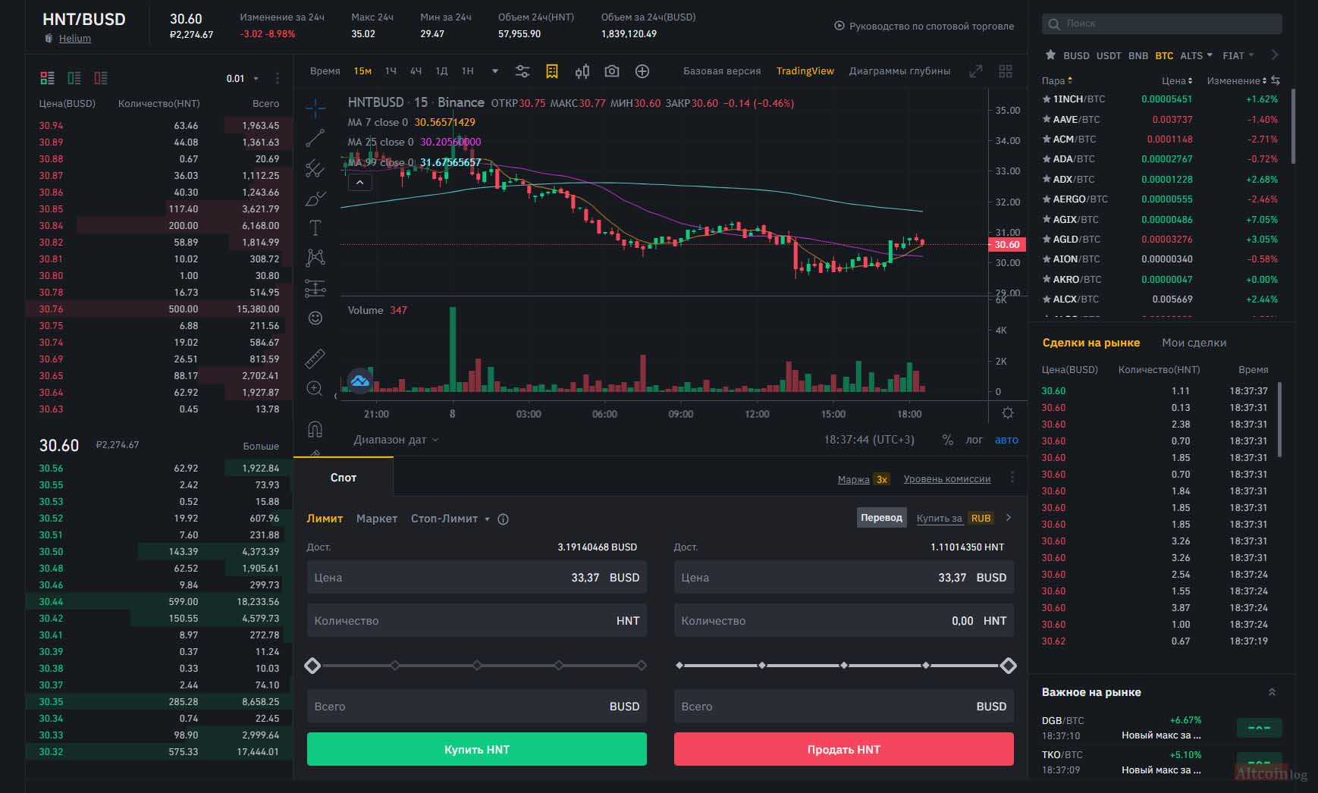This screenshot has height=793, width=1318.
Task: Expand chart to fullscreen
Action: pyautogui.click(x=976, y=71)
